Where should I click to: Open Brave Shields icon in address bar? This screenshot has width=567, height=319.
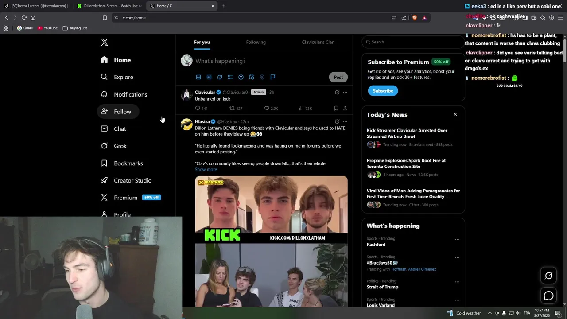(415, 18)
